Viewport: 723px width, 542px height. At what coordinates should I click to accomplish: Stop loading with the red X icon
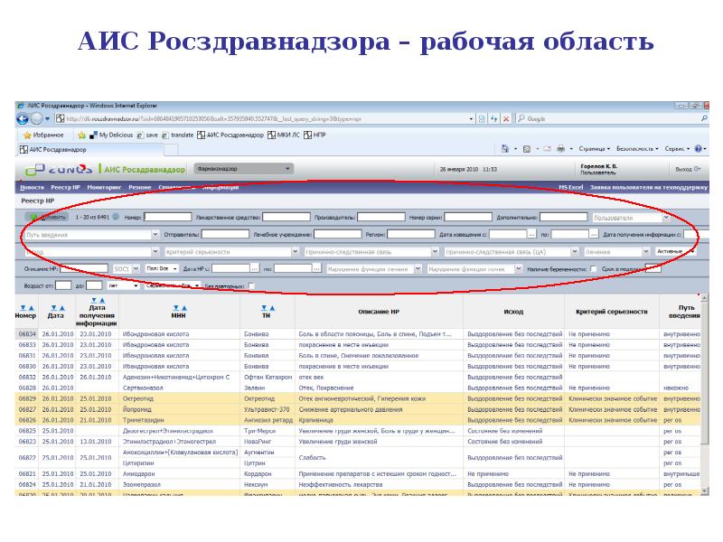coord(506,119)
